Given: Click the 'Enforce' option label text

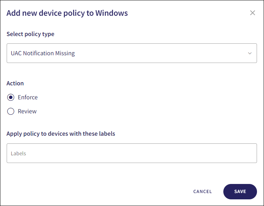Looking at the screenshot, I should (x=28, y=97).
